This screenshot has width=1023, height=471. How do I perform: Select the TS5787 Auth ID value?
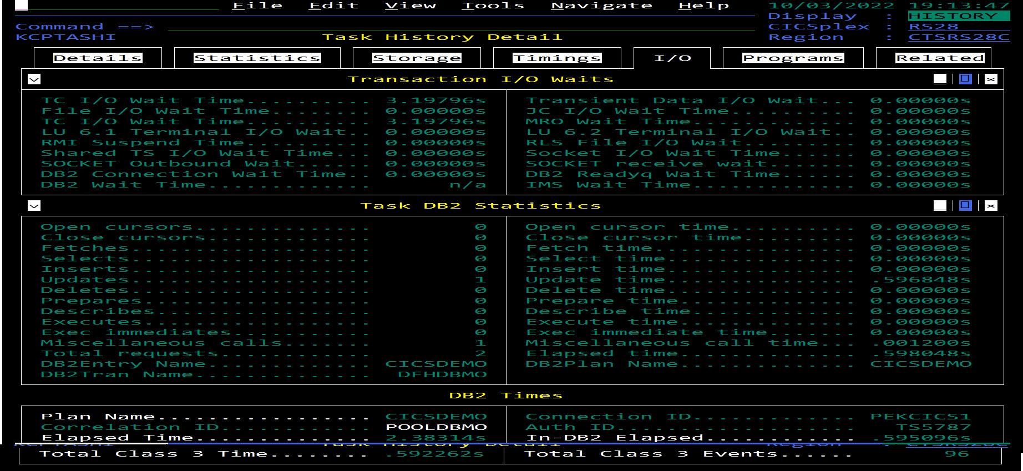pyautogui.click(x=934, y=427)
